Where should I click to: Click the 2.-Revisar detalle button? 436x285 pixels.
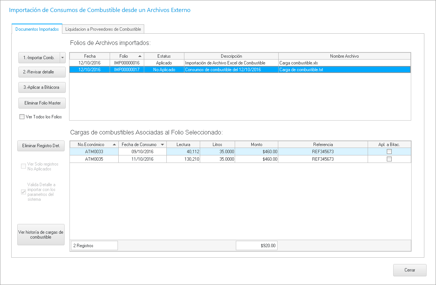[42, 72]
